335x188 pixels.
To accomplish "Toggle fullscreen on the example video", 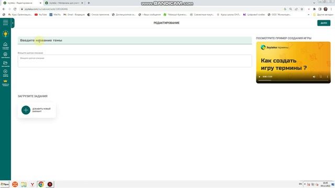I will coord(321,77).
